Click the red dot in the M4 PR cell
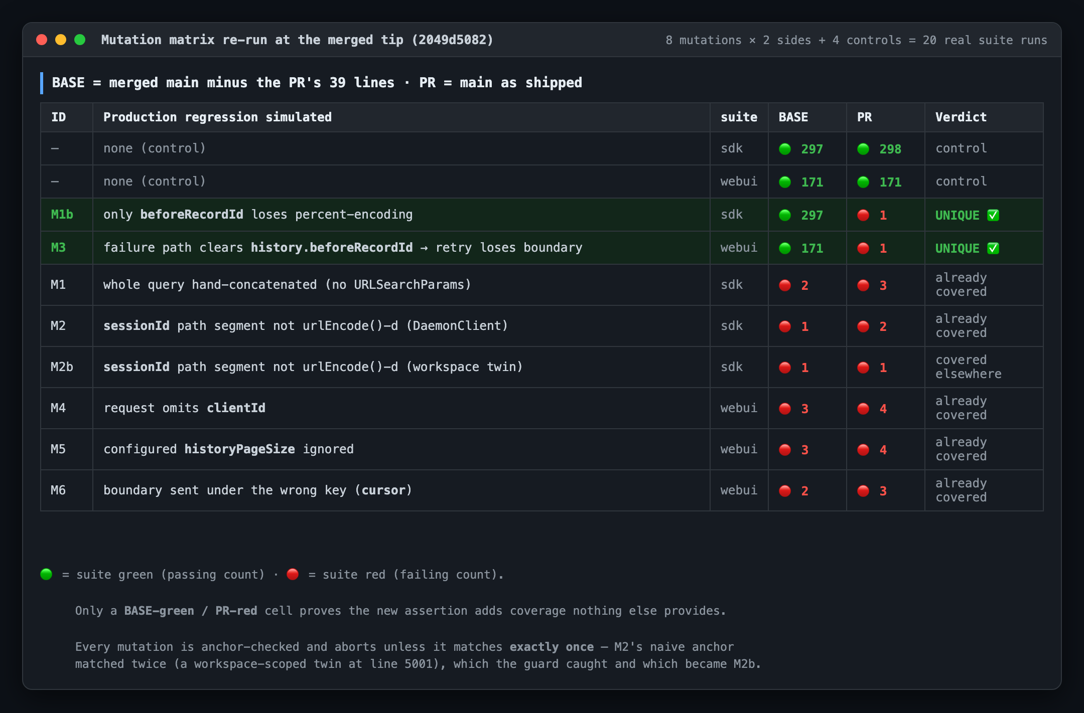This screenshot has height=713, width=1084. click(863, 409)
